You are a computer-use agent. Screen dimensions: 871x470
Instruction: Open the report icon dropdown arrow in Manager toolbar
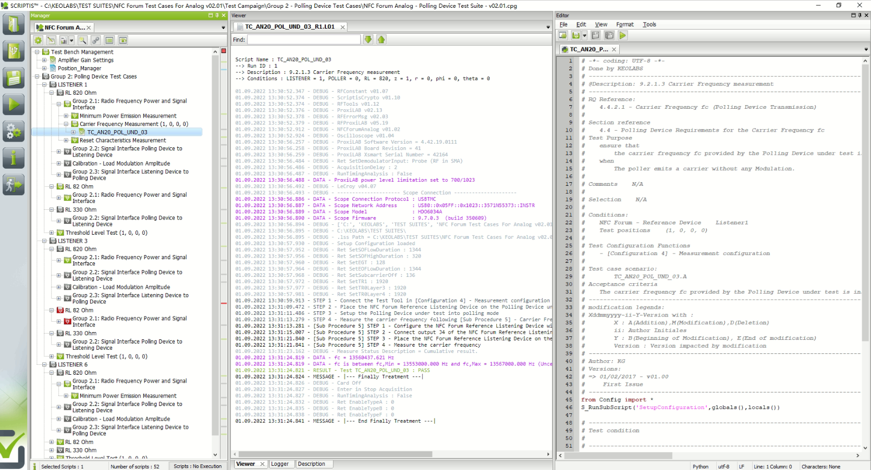[71, 41]
